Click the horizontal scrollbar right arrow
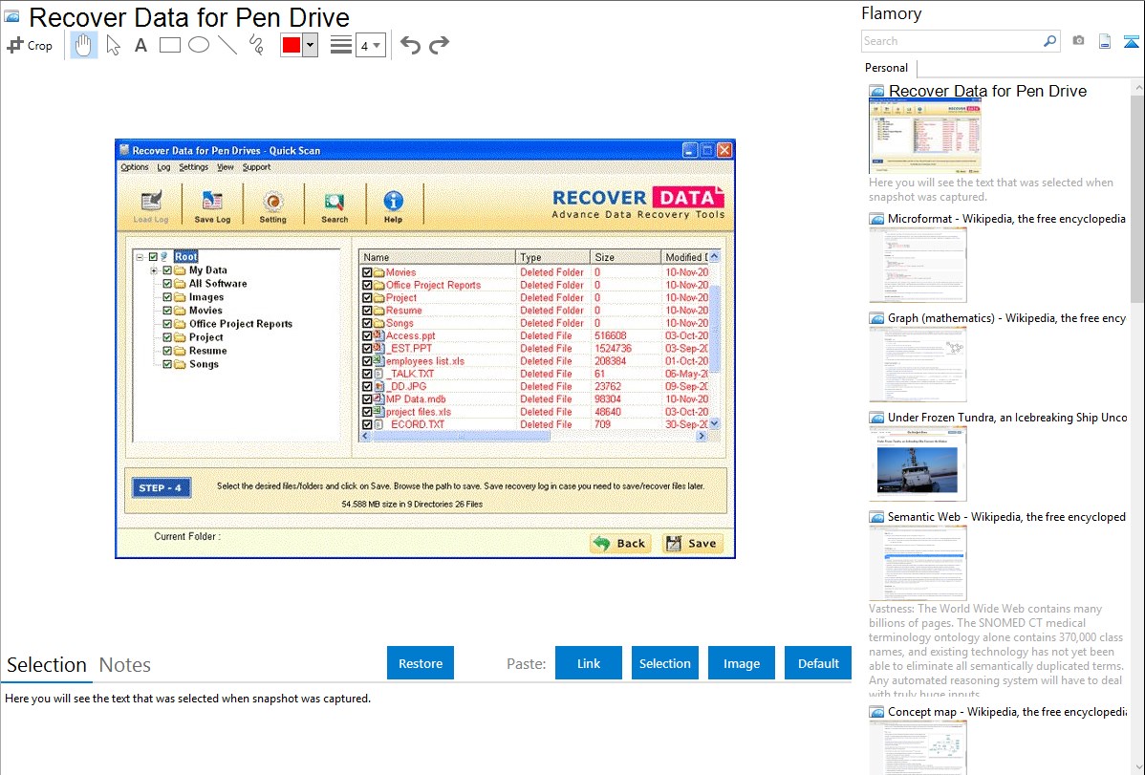 (x=701, y=436)
